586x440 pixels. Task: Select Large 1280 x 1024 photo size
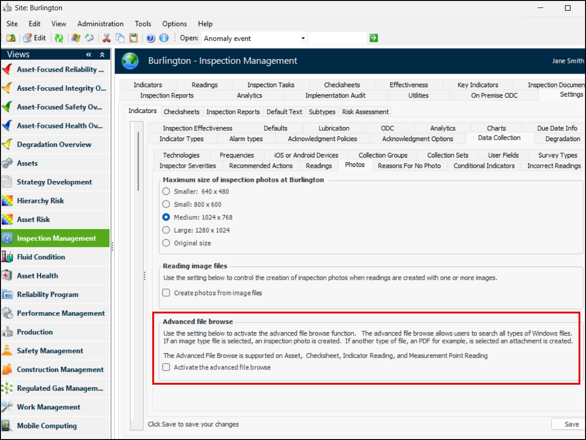tap(166, 230)
